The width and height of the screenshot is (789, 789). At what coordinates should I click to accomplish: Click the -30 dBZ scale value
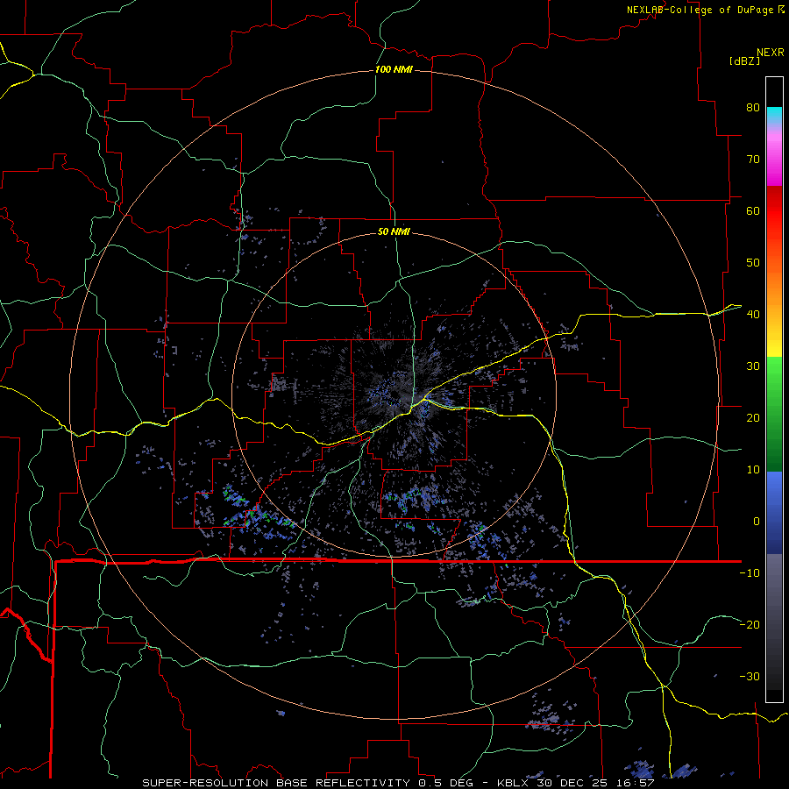click(750, 676)
